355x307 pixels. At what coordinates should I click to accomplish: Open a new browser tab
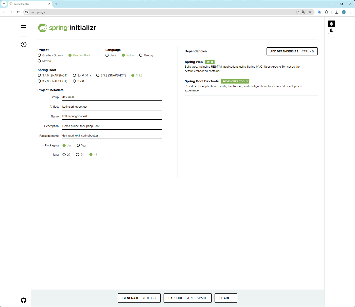point(56,4)
